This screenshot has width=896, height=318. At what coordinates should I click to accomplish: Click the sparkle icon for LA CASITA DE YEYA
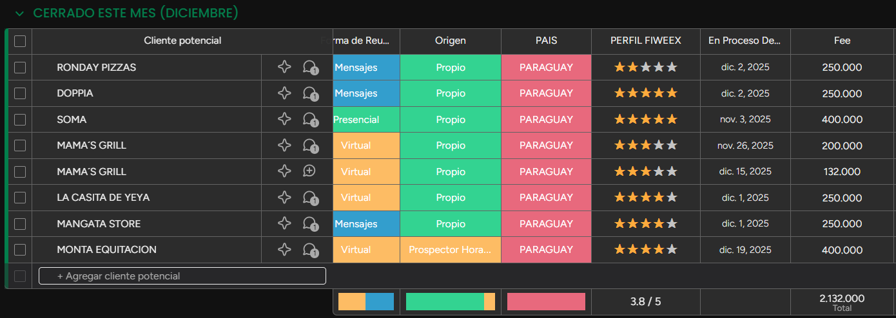coord(284,198)
